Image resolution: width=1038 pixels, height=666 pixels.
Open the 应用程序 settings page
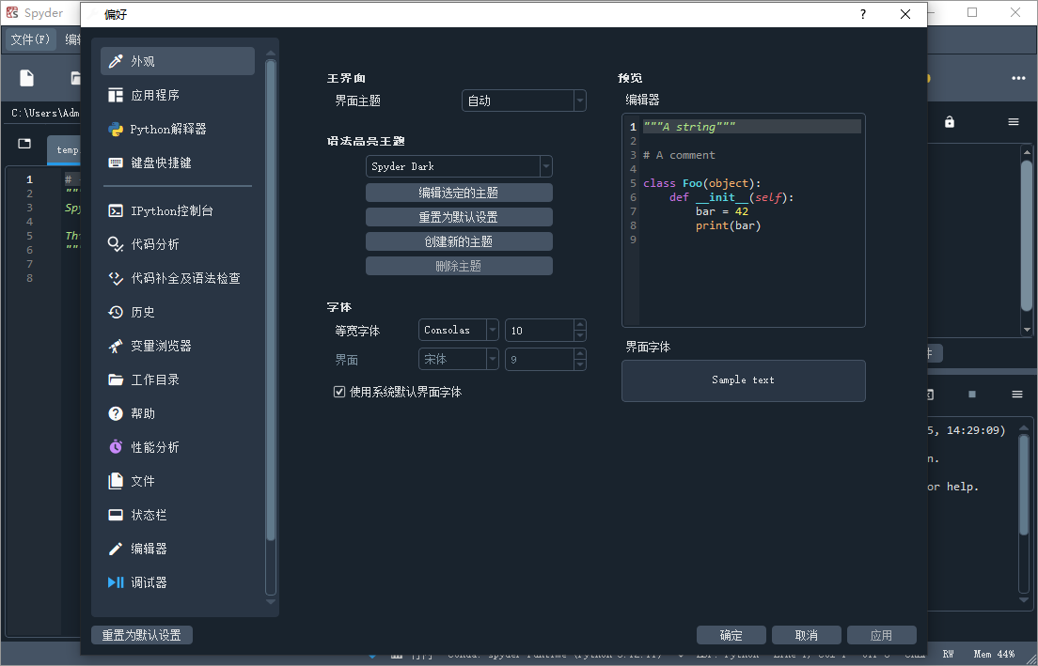[x=178, y=95]
